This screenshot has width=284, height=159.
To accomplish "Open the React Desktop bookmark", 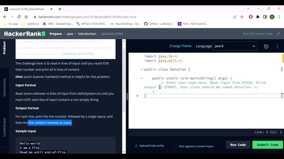I will 126,24.
